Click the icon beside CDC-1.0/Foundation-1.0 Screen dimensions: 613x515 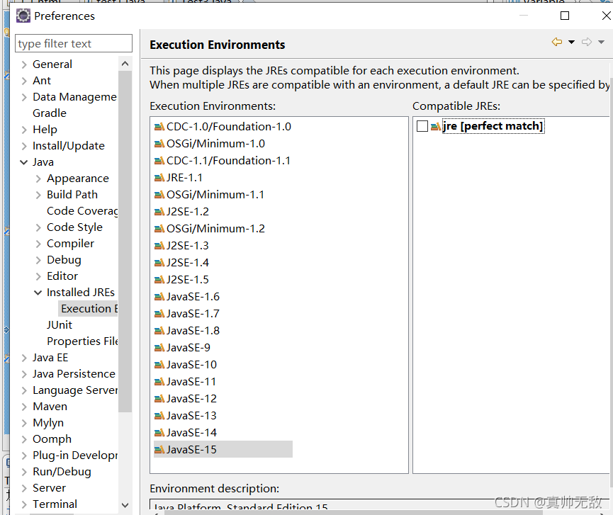point(159,126)
